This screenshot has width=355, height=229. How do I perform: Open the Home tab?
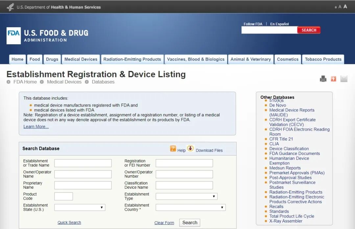17,59
